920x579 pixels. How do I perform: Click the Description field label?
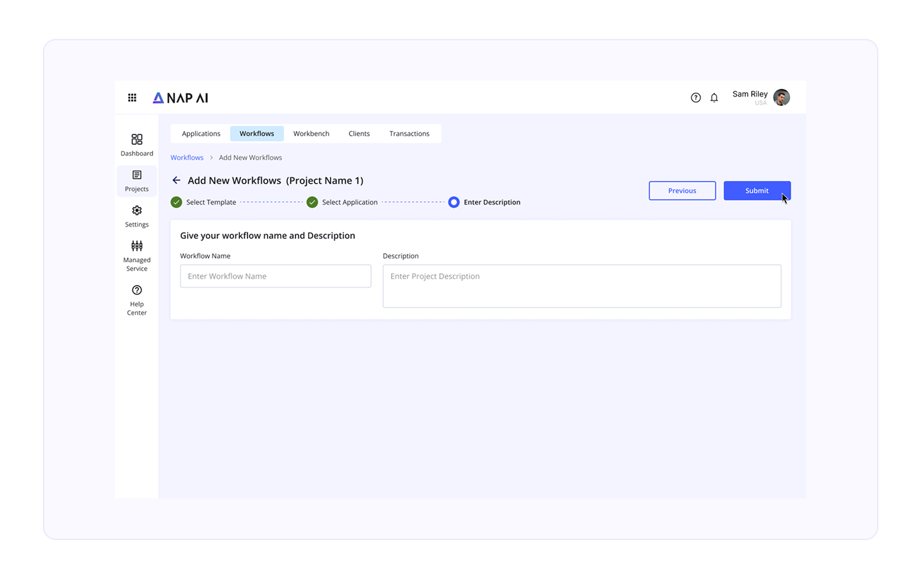[x=400, y=256]
